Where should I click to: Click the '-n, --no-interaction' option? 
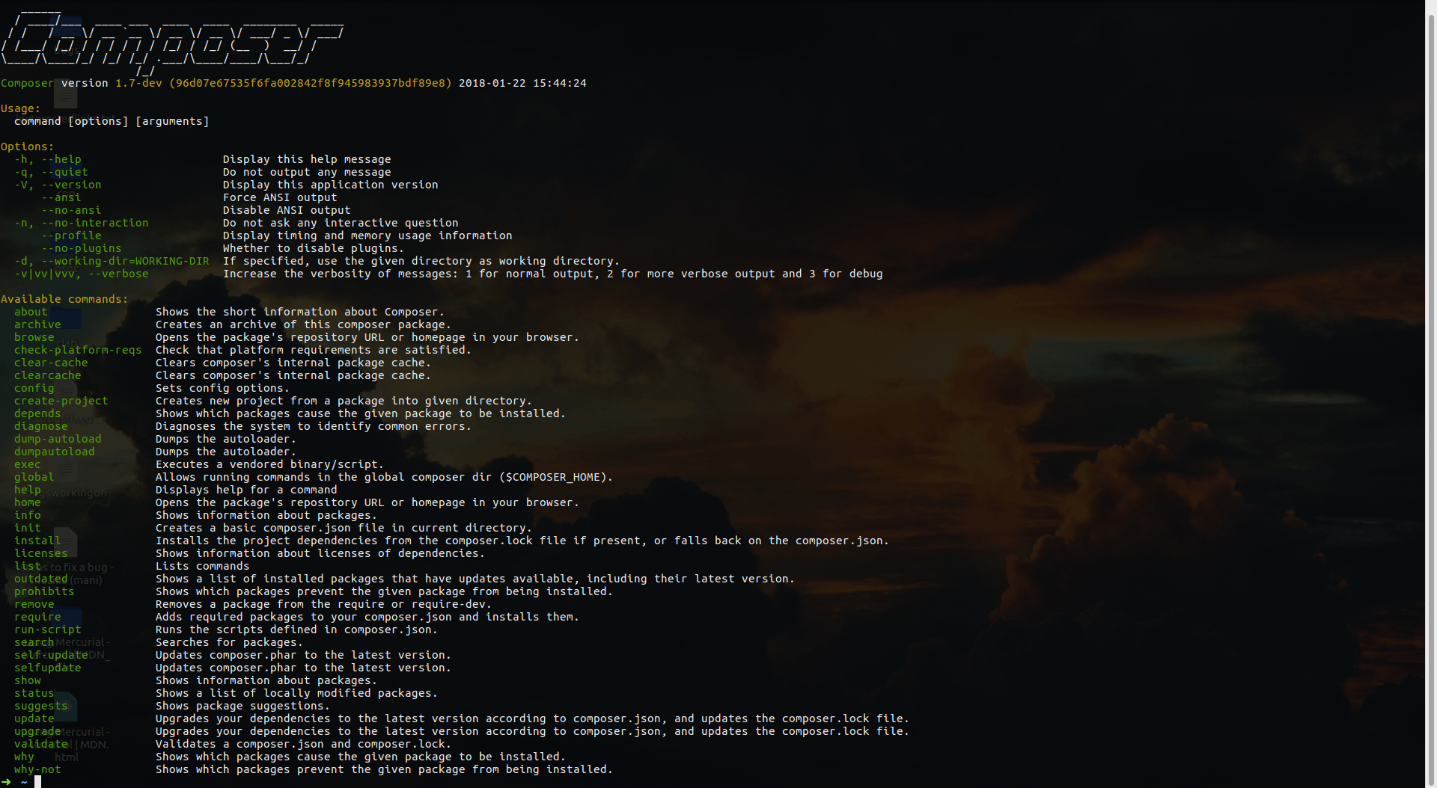[82, 223]
